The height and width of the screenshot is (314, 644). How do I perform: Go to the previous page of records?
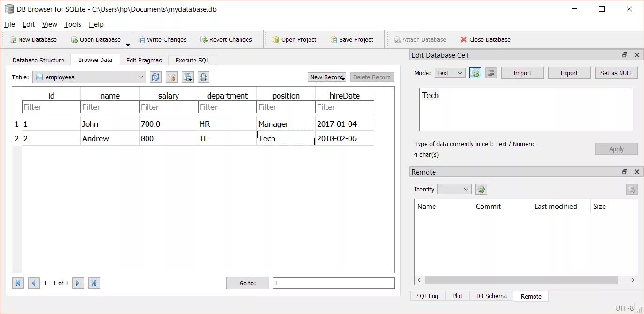coord(34,283)
